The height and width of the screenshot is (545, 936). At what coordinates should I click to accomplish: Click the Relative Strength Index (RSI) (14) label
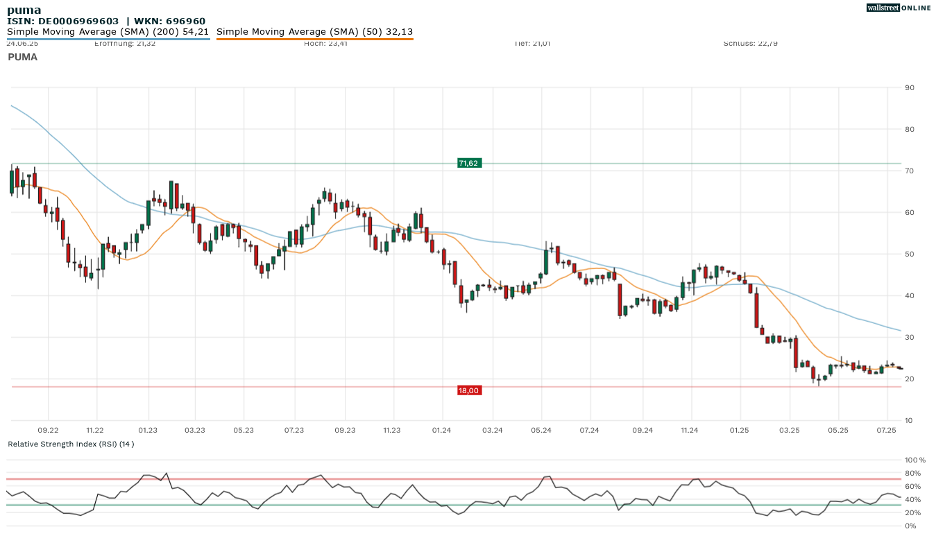pos(71,444)
